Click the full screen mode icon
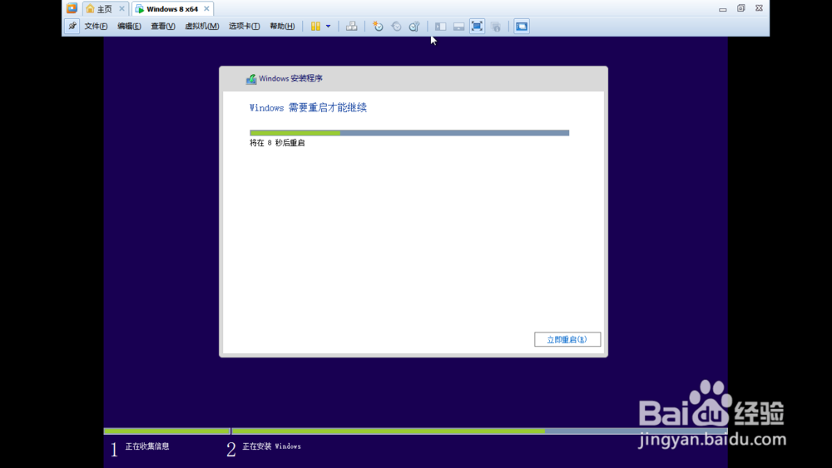This screenshot has height=468, width=832. 477,26
